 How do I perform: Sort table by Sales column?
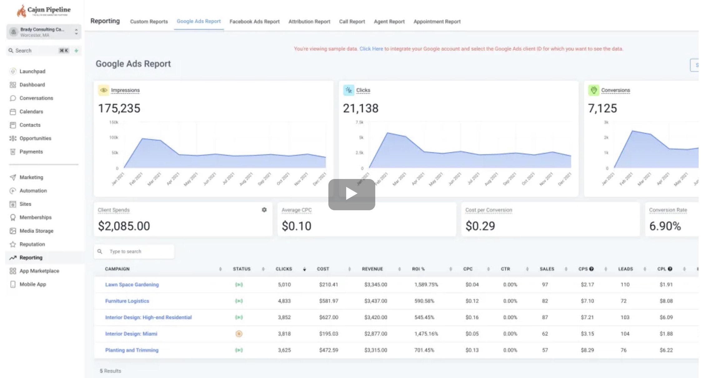pyautogui.click(x=566, y=269)
